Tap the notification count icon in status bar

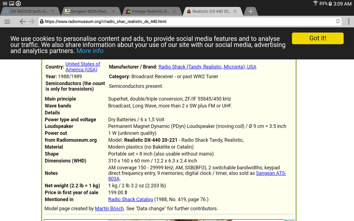point(5,4)
